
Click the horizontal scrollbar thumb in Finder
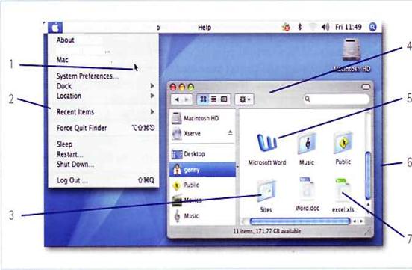click(300, 221)
